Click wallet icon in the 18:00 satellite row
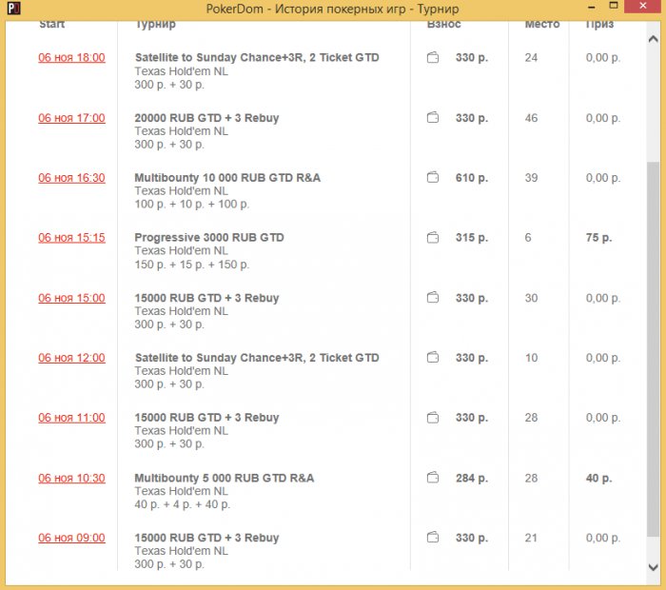The image size is (666, 590). point(433,57)
